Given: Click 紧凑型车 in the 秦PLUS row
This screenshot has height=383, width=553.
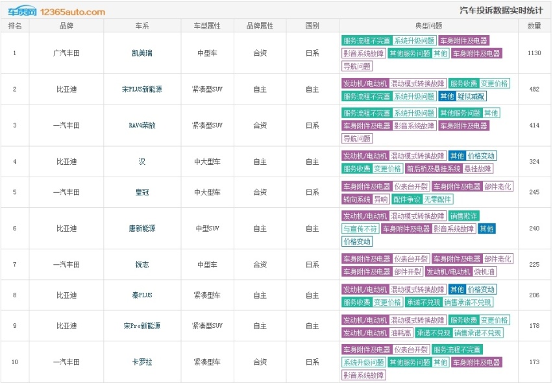Looking at the screenshot, I should 208,295.
